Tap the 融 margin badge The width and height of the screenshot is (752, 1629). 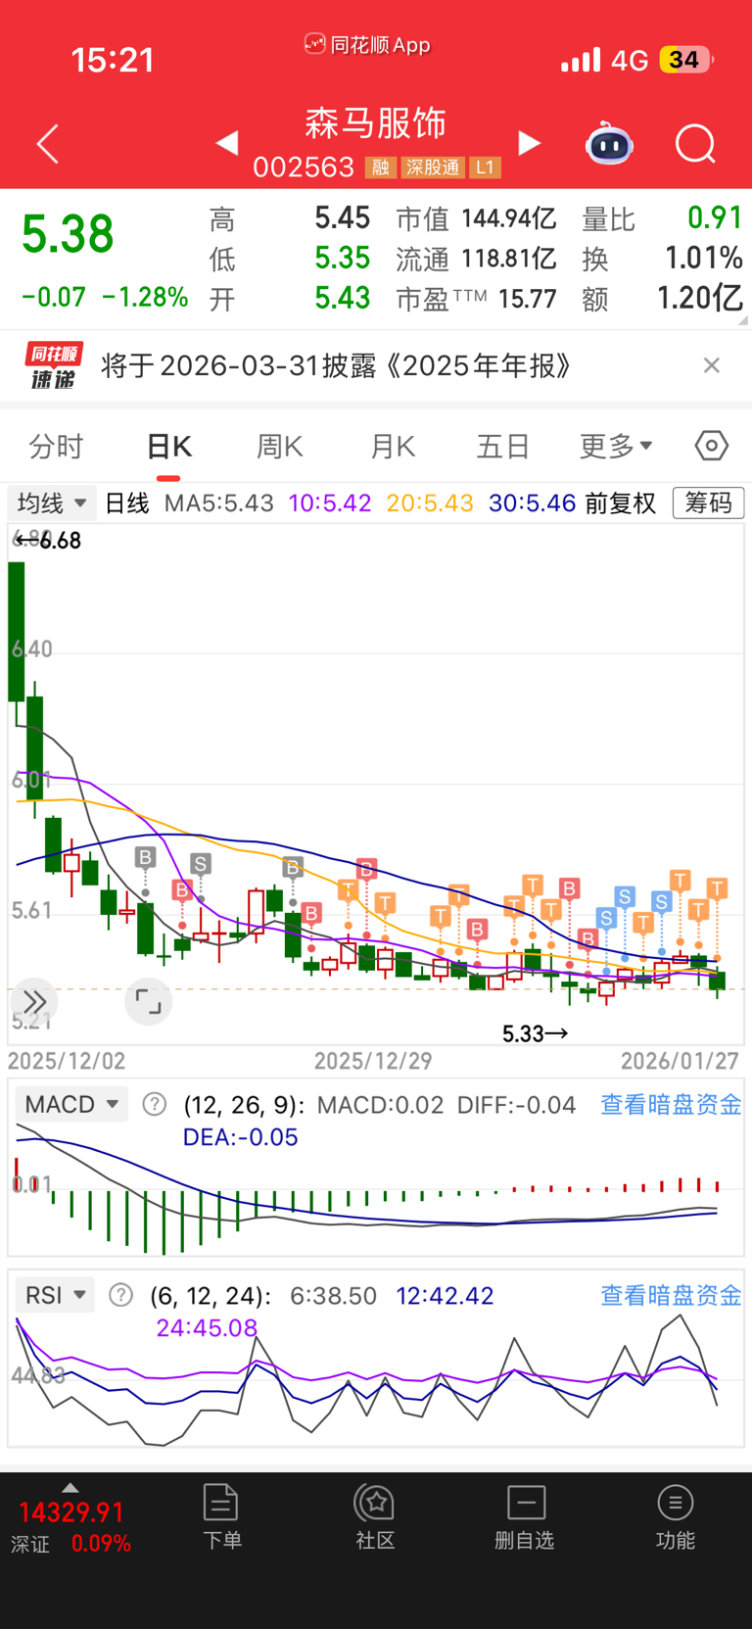coord(381,168)
